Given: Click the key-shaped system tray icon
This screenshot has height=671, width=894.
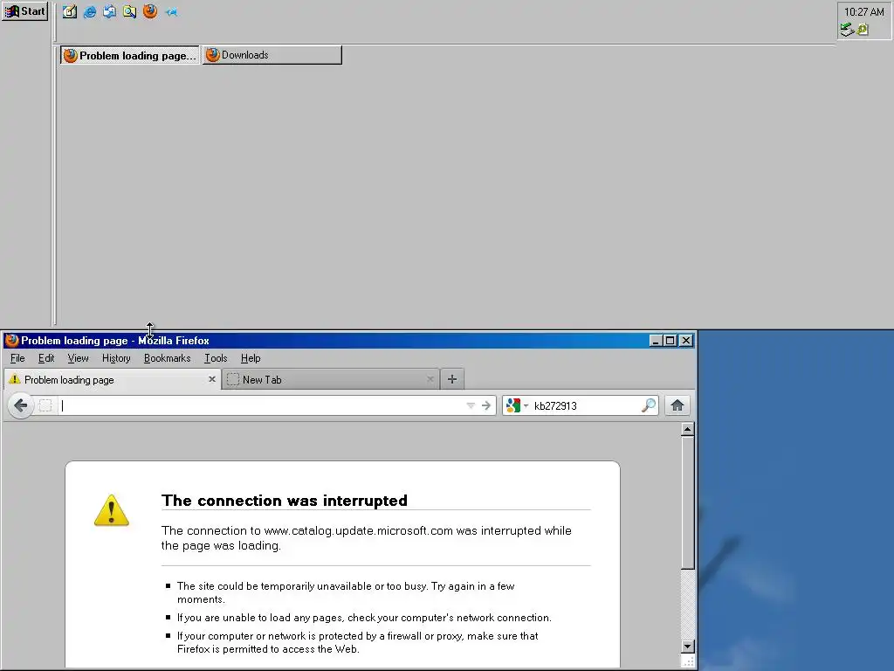Looking at the screenshot, I should (863, 29).
